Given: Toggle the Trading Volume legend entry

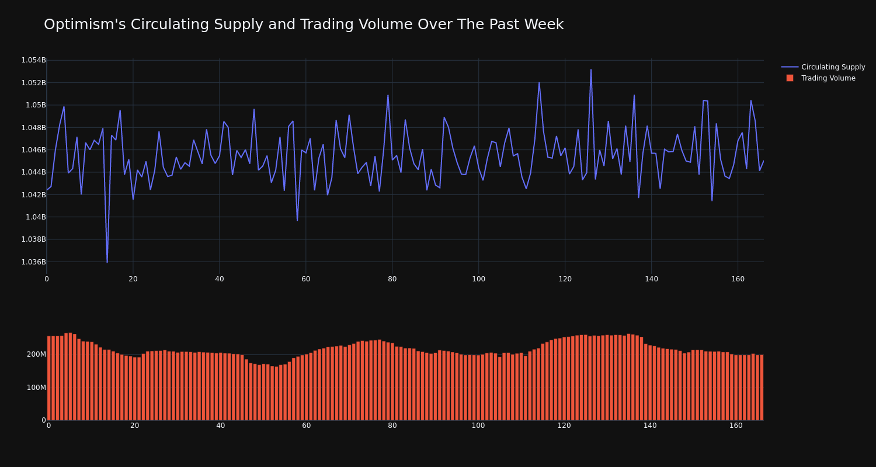Looking at the screenshot, I should click(x=823, y=78).
